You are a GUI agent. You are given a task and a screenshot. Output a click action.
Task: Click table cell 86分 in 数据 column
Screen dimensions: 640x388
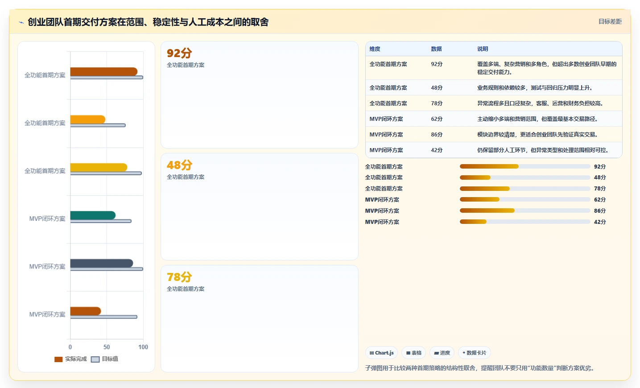point(437,135)
